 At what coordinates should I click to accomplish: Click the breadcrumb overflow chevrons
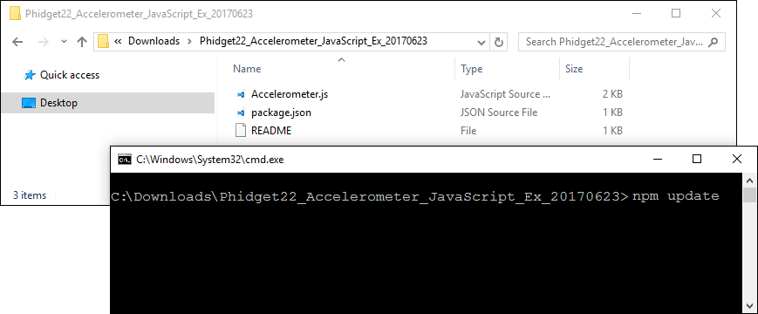pos(118,42)
